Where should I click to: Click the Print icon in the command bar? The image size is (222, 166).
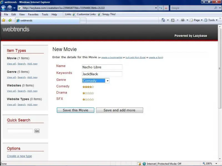(x=183, y=20)
